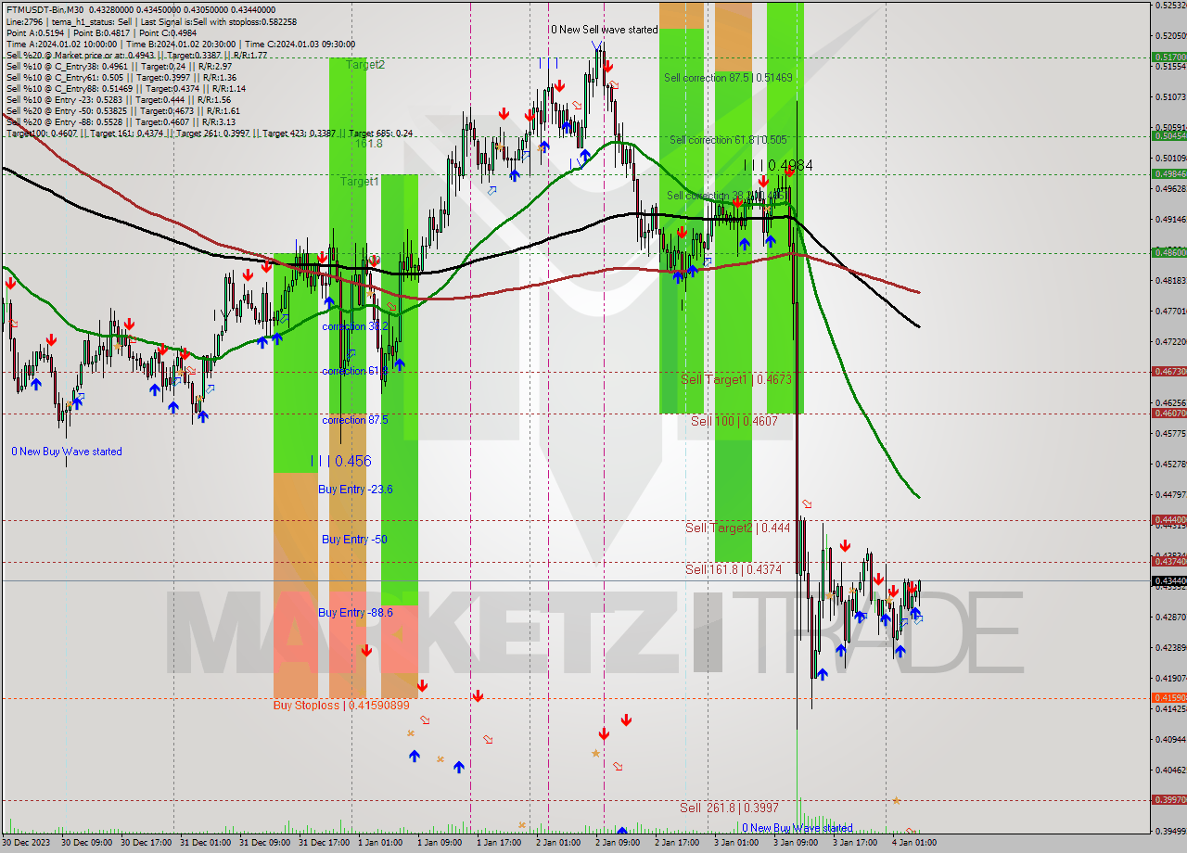Select the Buy Entry -50 label
Screen dimensions: 1187x853
[354, 539]
